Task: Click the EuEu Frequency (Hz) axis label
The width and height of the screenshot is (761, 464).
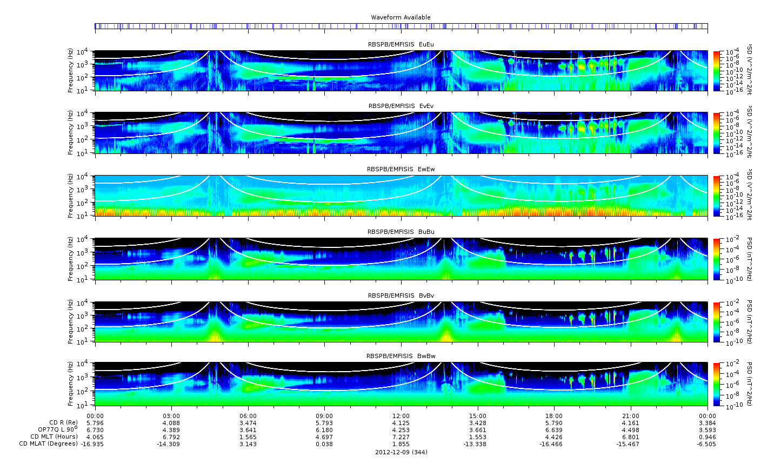Action: click(71, 71)
